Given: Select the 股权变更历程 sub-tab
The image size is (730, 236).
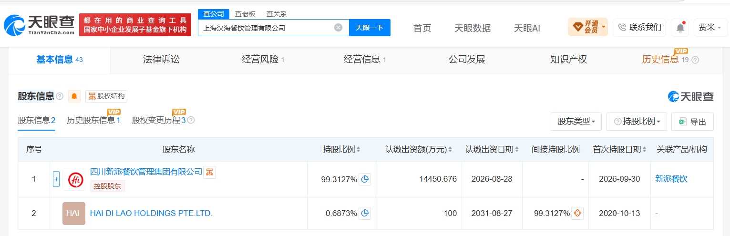Looking at the screenshot, I should point(159,120).
